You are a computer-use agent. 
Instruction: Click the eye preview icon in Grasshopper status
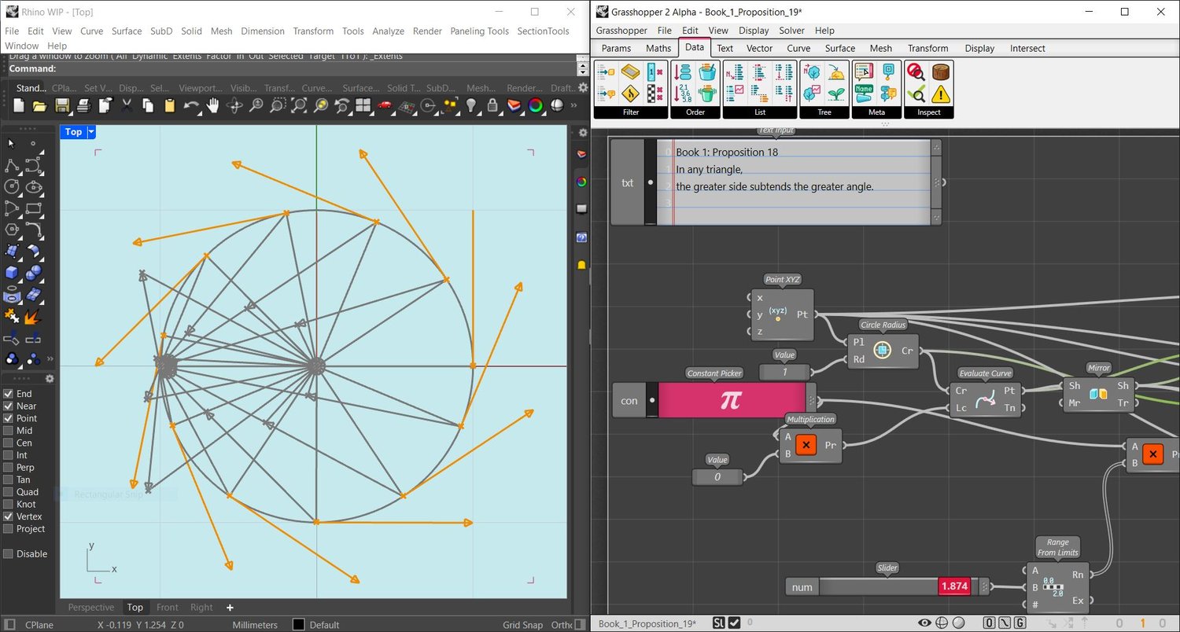click(925, 623)
